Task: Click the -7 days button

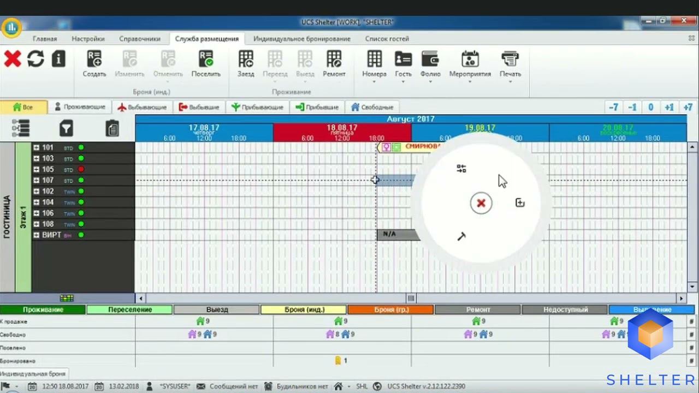Action: [x=614, y=107]
